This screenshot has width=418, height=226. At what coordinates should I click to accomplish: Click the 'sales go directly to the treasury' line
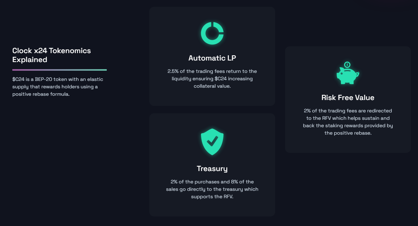(x=212, y=189)
